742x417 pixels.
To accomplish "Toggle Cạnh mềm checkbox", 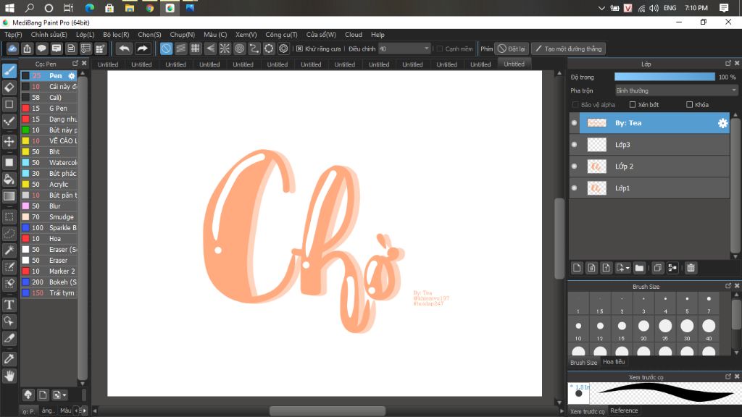I will pos(440,49).
